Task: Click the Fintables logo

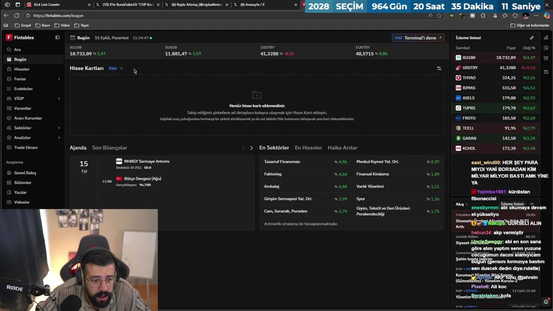Action: [x=20, y=38]
